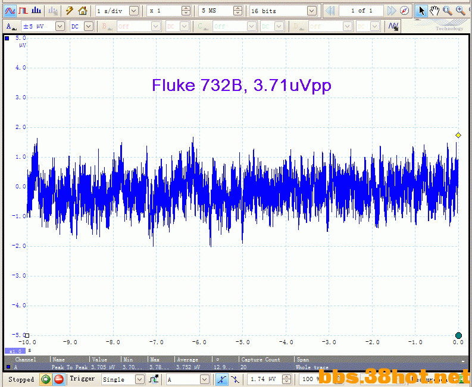This screenshot has width=472, height=387.
Task: Go to the next waveform buffer
Action: [391, 11]
